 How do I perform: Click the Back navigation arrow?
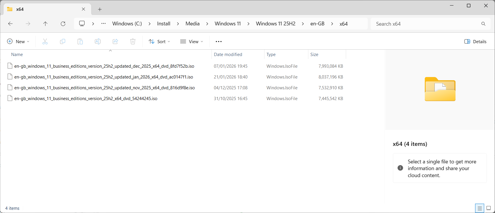point(11,24)
